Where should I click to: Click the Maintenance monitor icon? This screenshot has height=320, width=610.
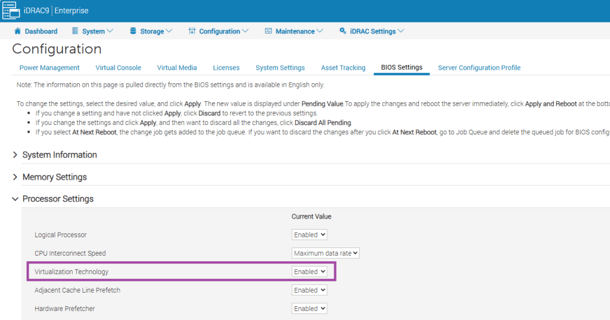268,31
